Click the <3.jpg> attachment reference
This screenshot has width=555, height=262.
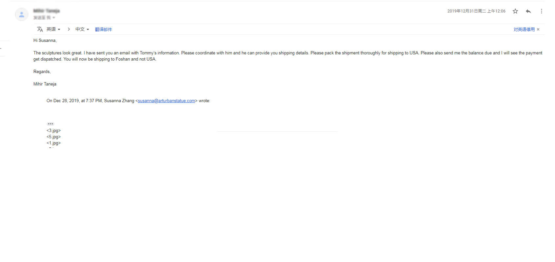coord(53,131)
